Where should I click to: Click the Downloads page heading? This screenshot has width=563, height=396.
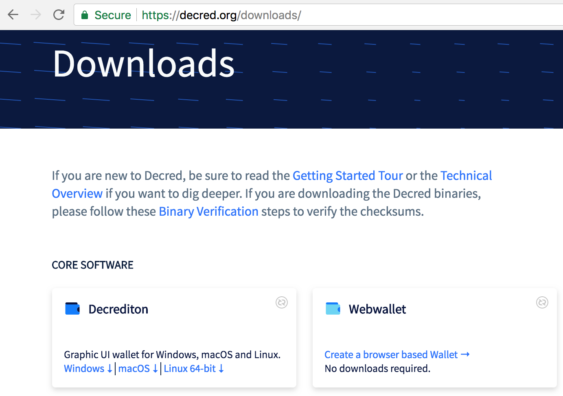(x=144, y=63)
